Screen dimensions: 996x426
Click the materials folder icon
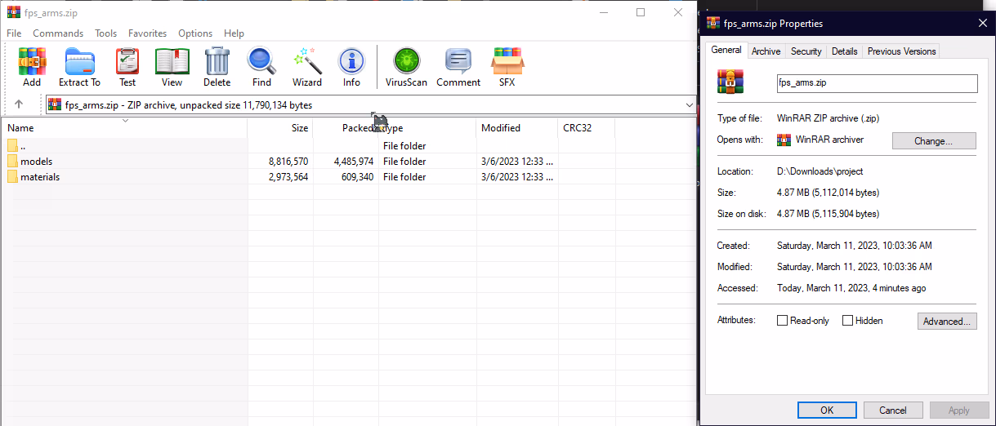[x=12, y=177]
